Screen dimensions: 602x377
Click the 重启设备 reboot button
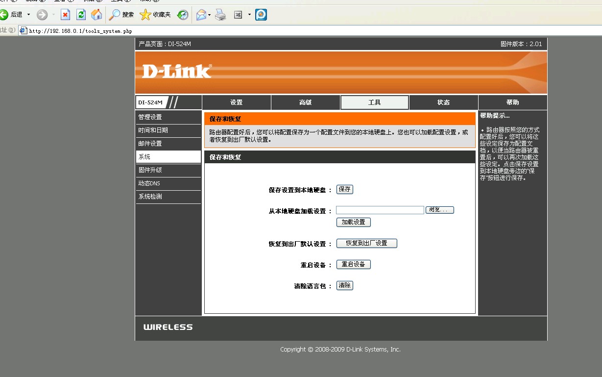354,264
